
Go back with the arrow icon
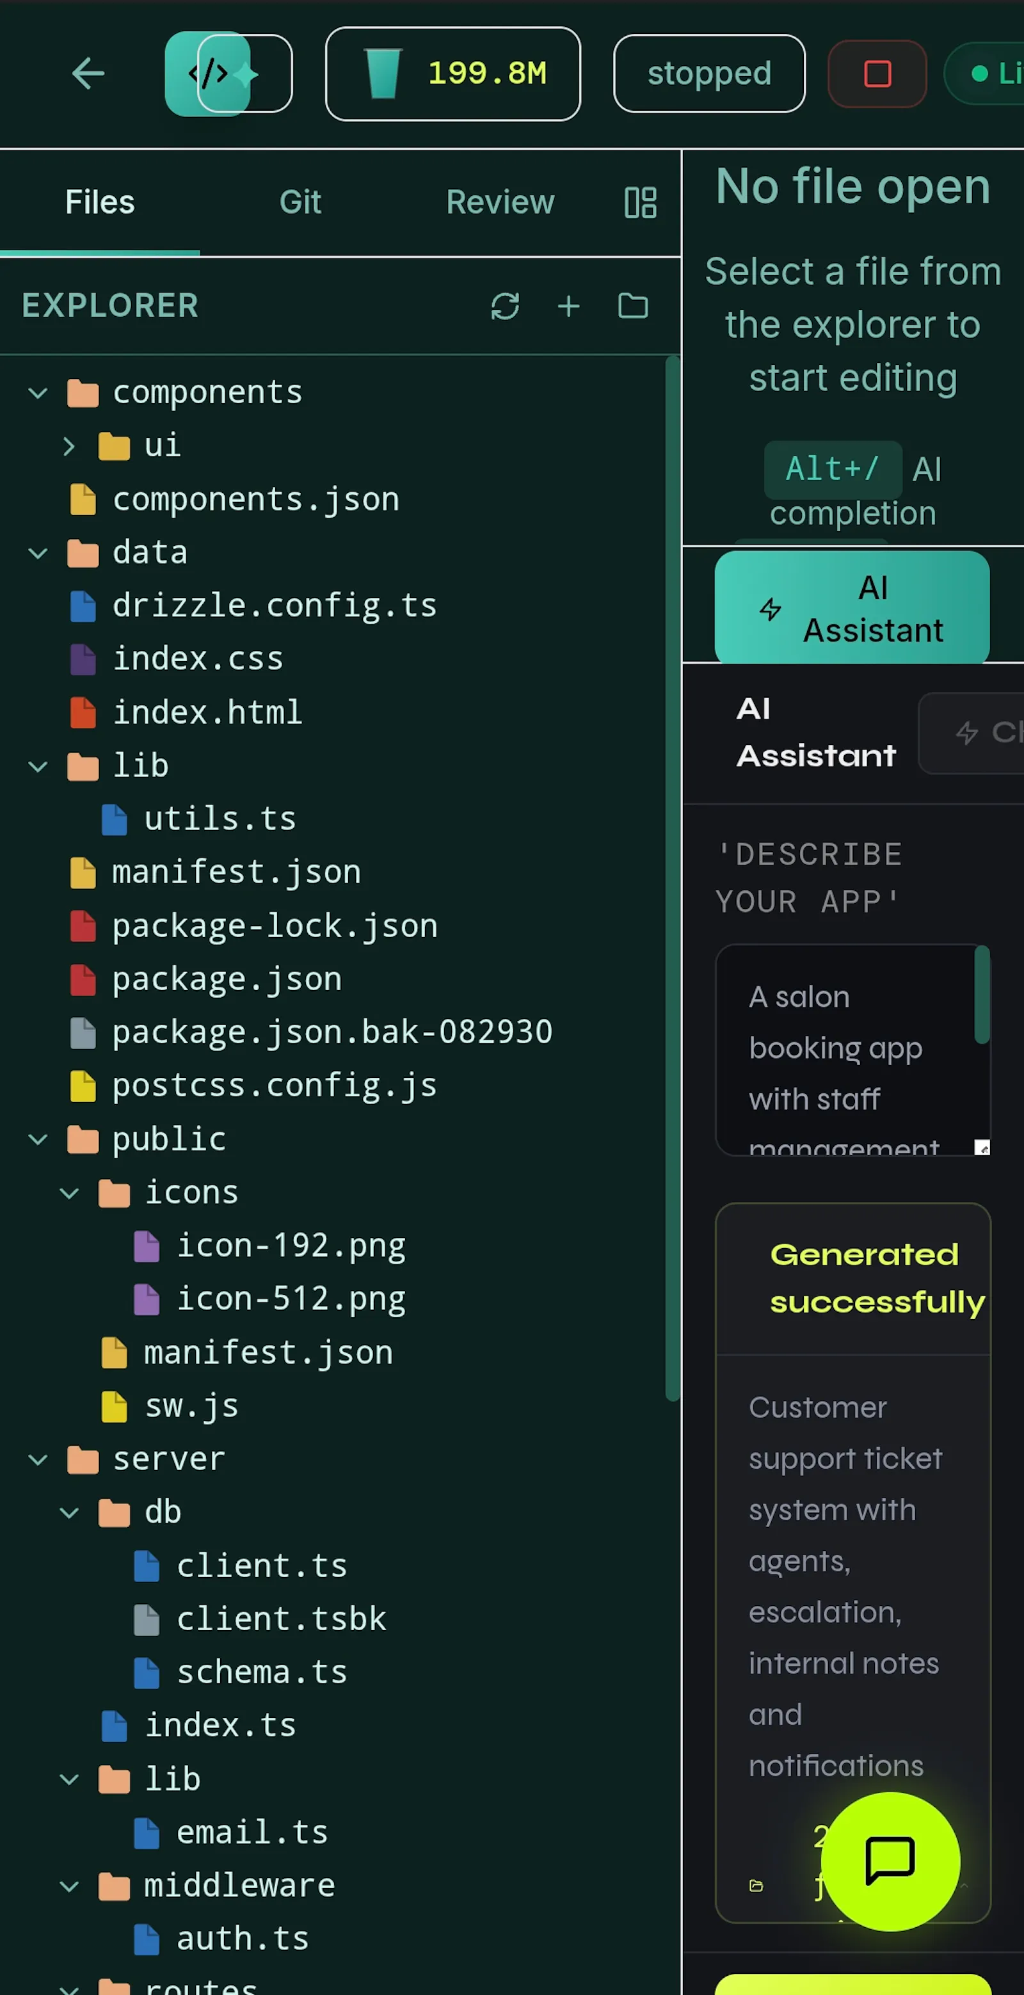click(x=88, y=74)
